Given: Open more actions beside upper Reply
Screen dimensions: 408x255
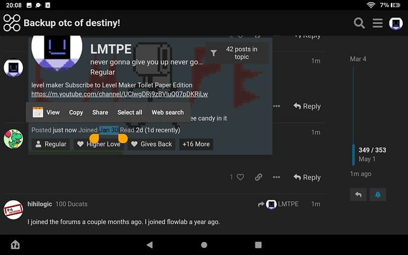Looking at the screenshot, I should tap(276, 106).
